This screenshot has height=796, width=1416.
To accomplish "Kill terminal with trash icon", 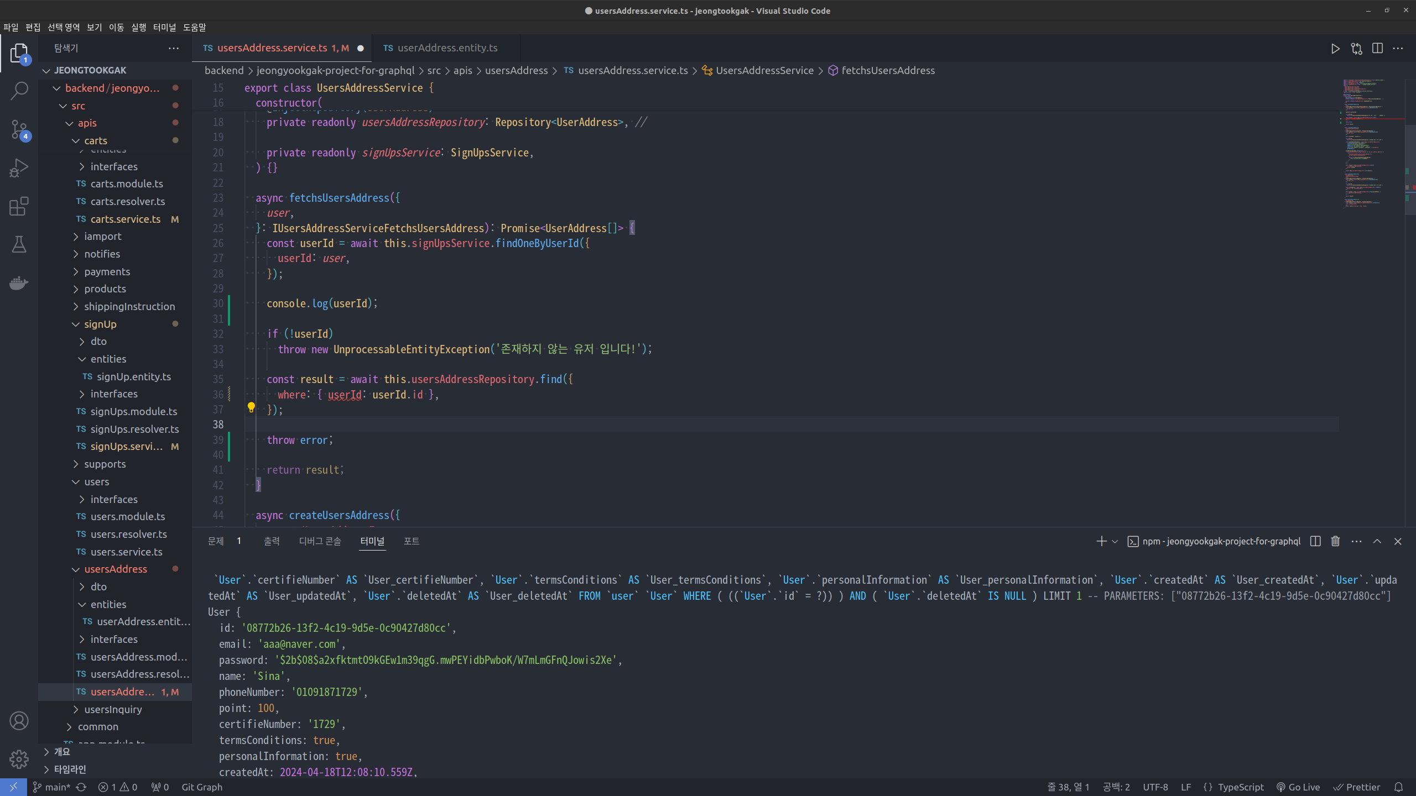I will [1335, 541].
